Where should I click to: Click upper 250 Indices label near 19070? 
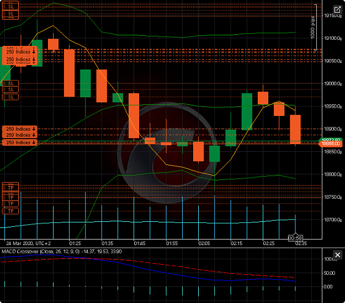(x=19, y=51)
